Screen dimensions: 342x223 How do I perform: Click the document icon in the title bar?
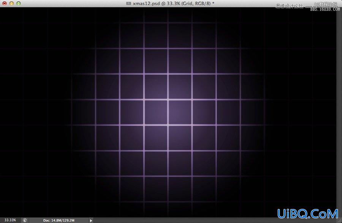point(129,3)
